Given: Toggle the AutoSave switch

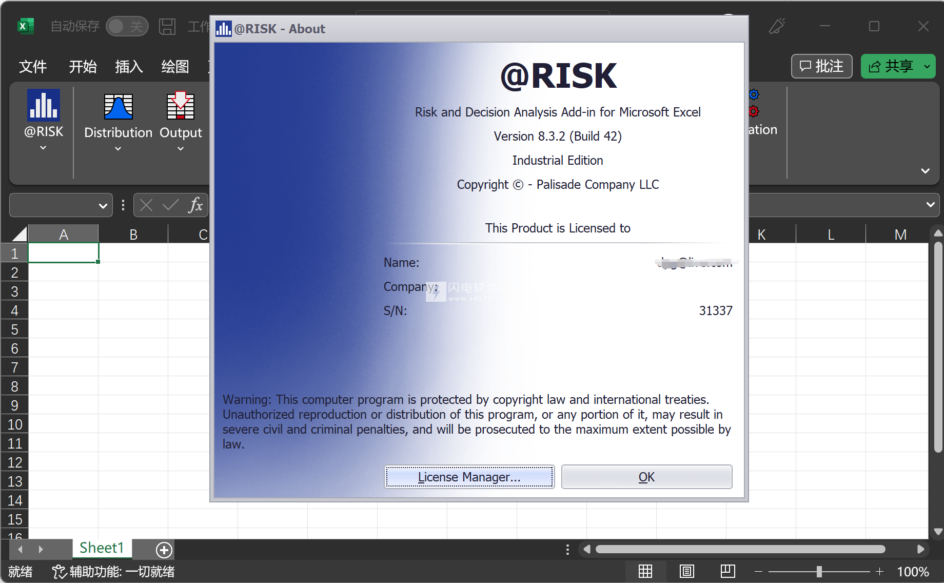Looking at the screenshot, I should pyautogui.click(x=127, y=26).
